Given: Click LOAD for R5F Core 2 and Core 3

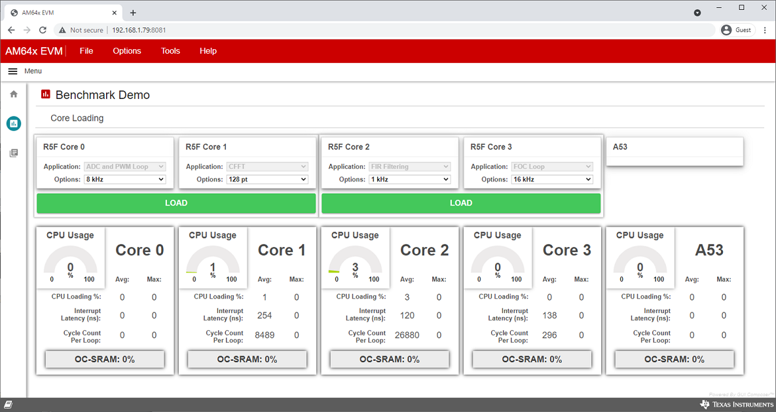Looking at the screenshot, I should coord(460,203).
